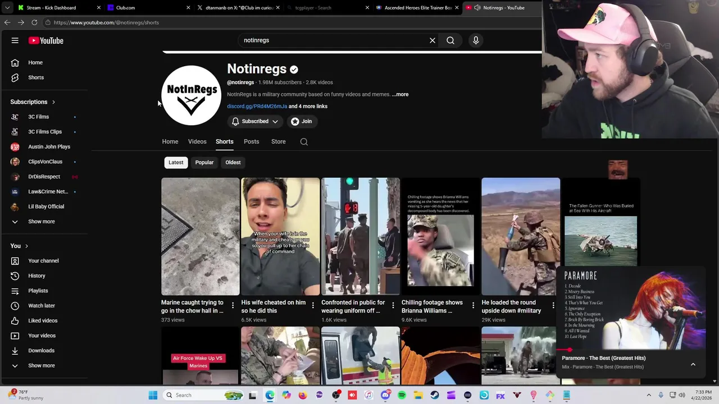Viewport: 719px width, 404px height.
Task: Open the browser tab list dropdown
Action: point(7,8)
